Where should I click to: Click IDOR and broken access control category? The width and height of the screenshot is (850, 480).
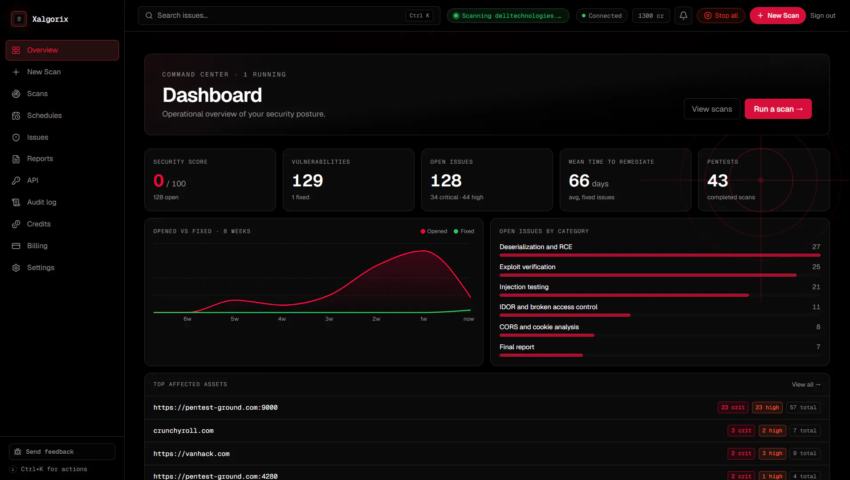(x=660, y=311)
